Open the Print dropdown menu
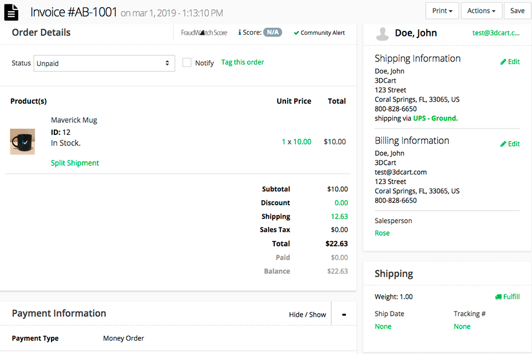This screenshot has width=532, height=354. pos(442,11)
